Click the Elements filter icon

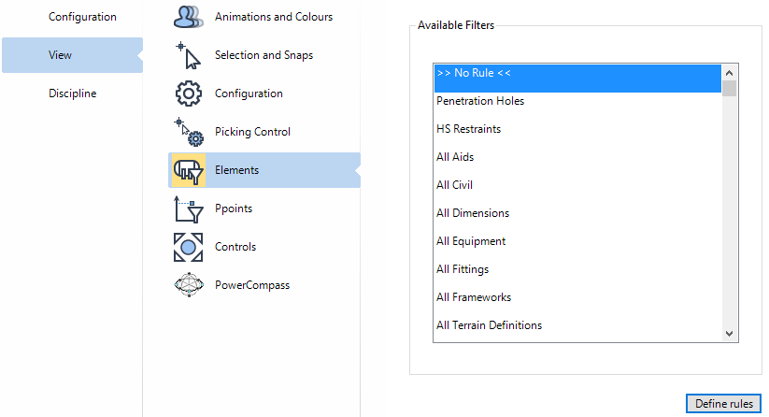[x=189, y=170]
